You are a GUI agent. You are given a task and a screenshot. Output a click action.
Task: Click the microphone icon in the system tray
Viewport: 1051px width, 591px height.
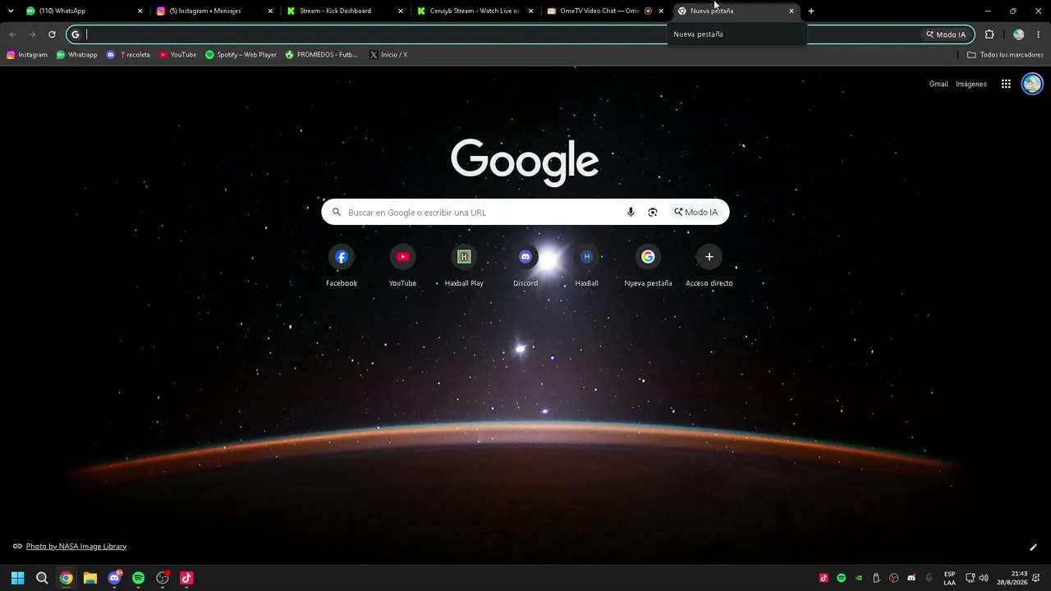[929, 578]
